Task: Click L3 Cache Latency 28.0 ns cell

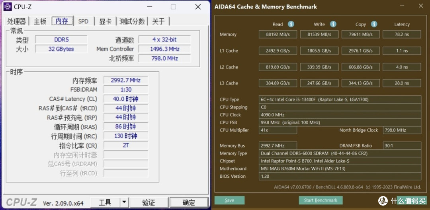Action: click(x=402, y=83)
